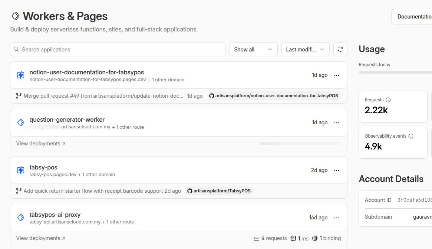The height and width of the screenshot is (249, 432).
Task: Click the info icon next to Requests
Action: pyautogui.click(x=388, y=100)
